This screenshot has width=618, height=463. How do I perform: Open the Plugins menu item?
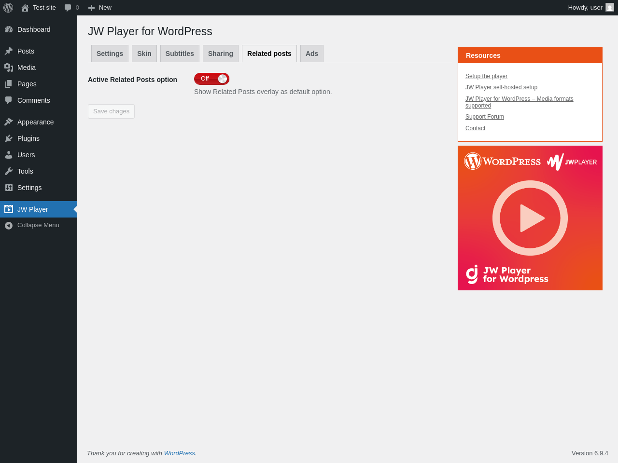point(39,138)
